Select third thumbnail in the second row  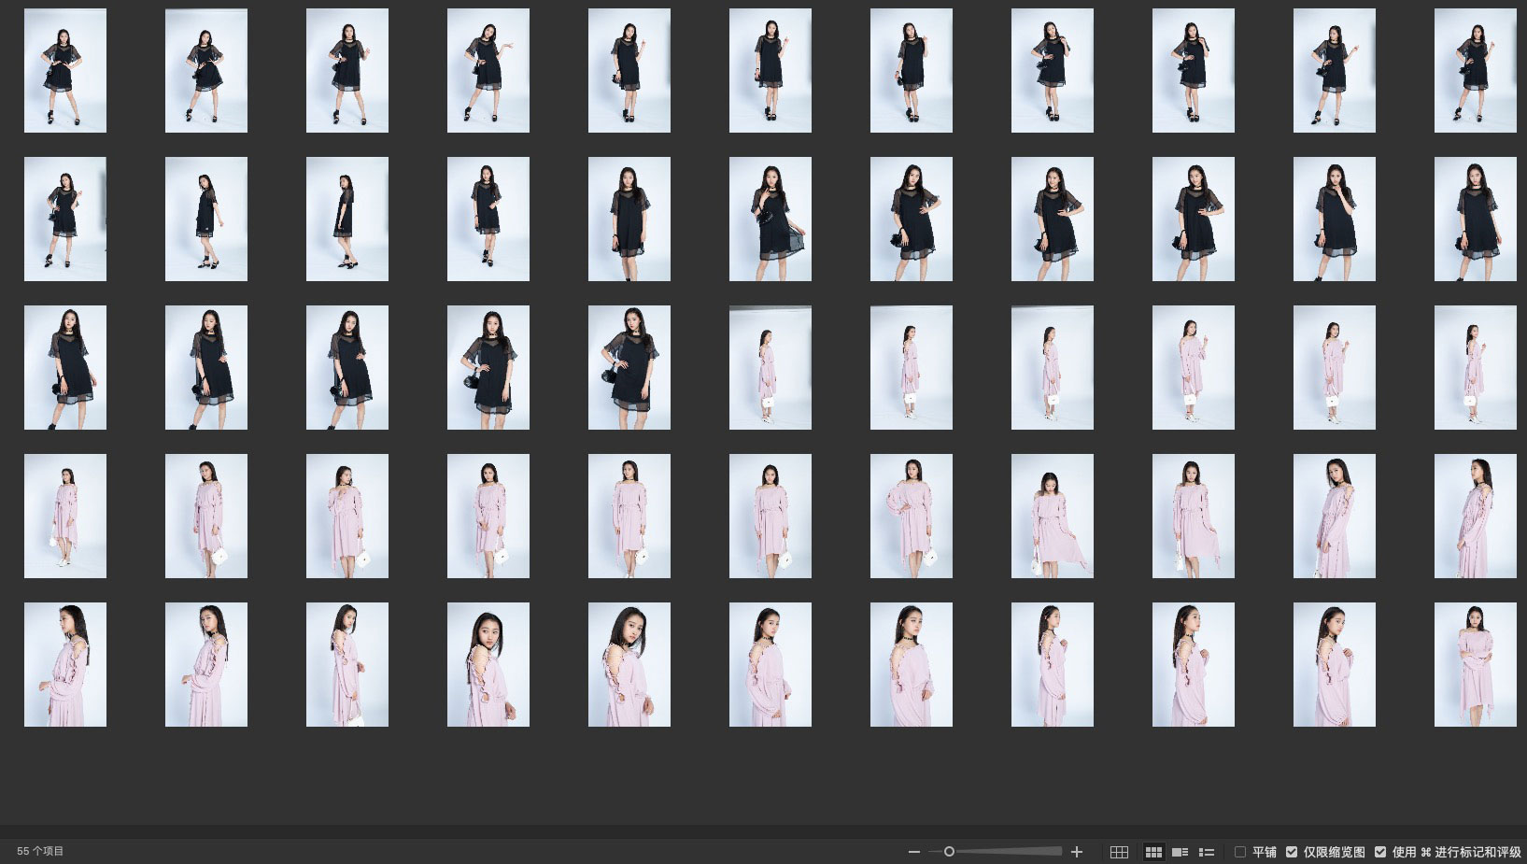347,219
